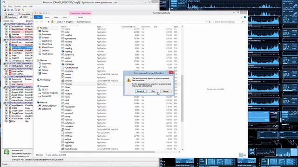Click the Explorer ribbon help question-mark icon
The image size is (298, 167).
coord(245,17)
